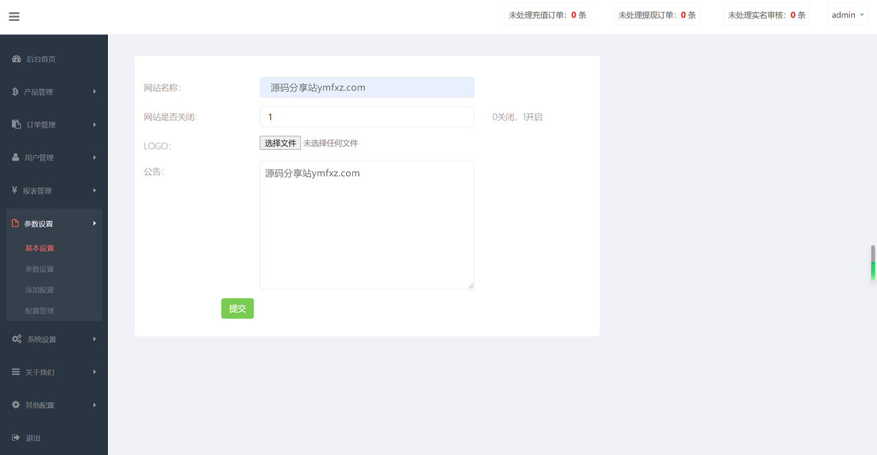Select the 基本设置 submenu item
The height and width of the screenshot is (455, 877).
(40, 248)
